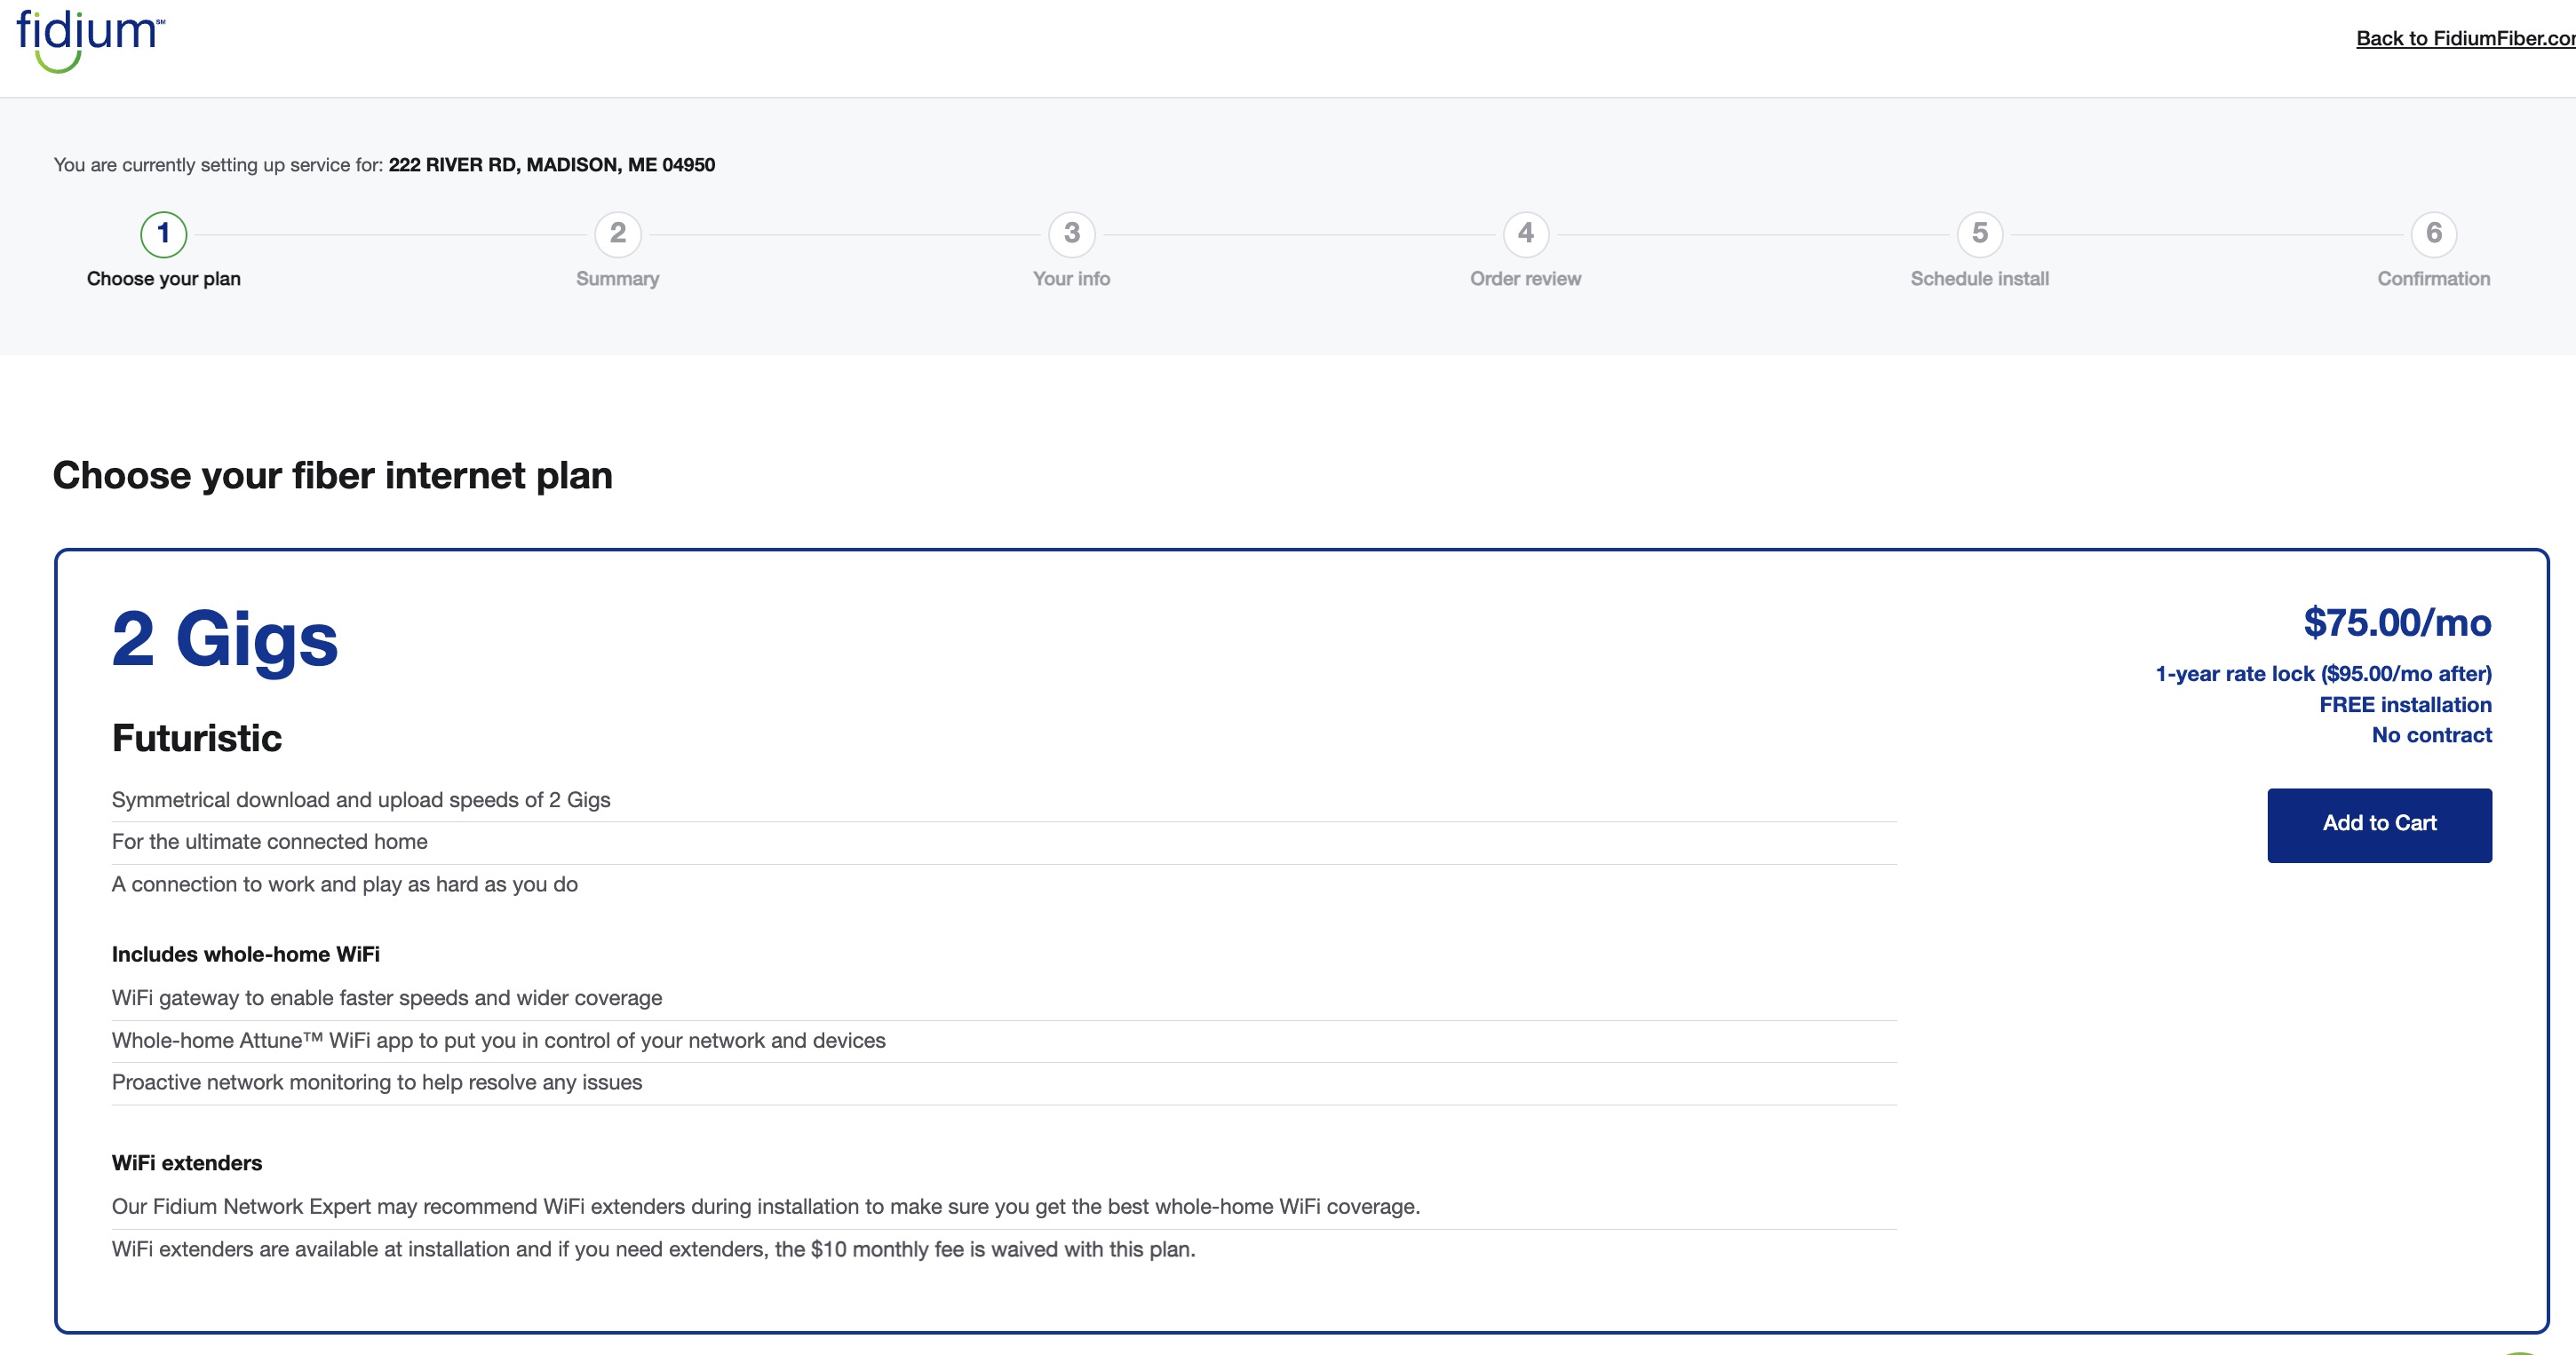2576x1355 pixels.
Task: Click the 'Summary' step label
Action: (x=618, y=279)
